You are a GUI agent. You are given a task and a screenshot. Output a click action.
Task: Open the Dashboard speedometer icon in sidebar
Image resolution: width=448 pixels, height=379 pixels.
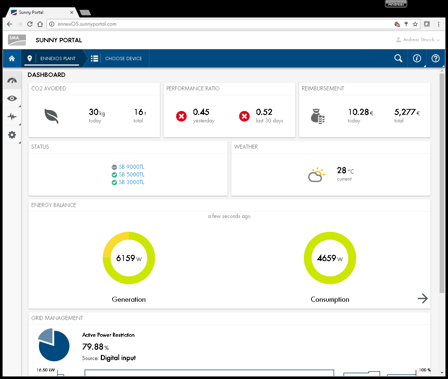pyautogui.click(x=12, y=80)
